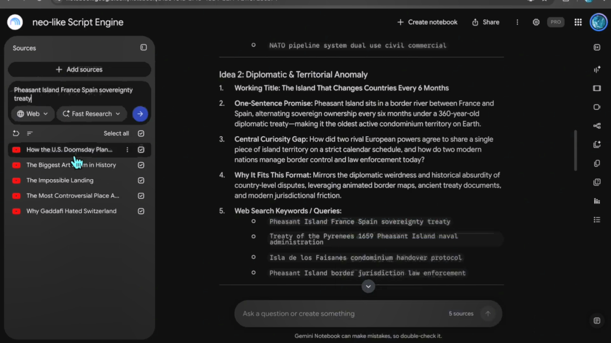The image size is (611, 343).
Task: Click query NATO pipeline system dual use
Action: [358, 46]
